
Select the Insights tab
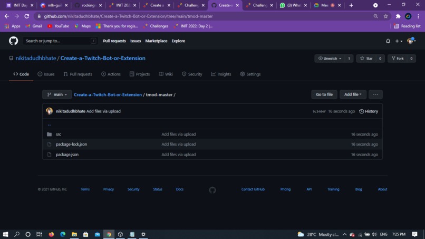(221, 74)
